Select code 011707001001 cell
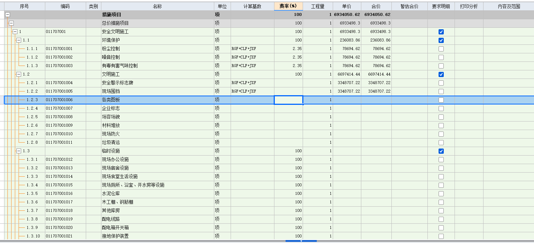The image size is (534, 243). pos(65,49)
